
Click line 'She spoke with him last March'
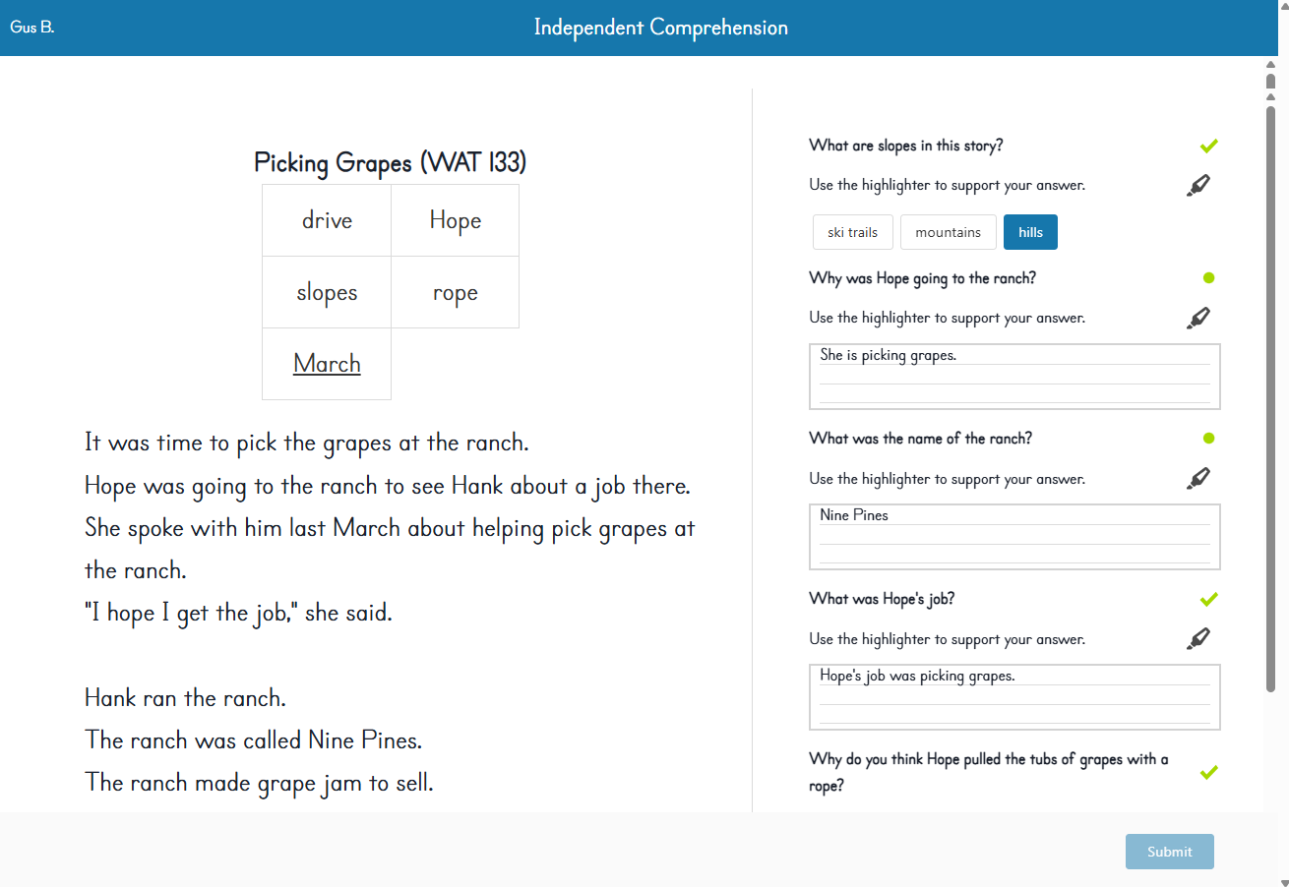[390, 549]
